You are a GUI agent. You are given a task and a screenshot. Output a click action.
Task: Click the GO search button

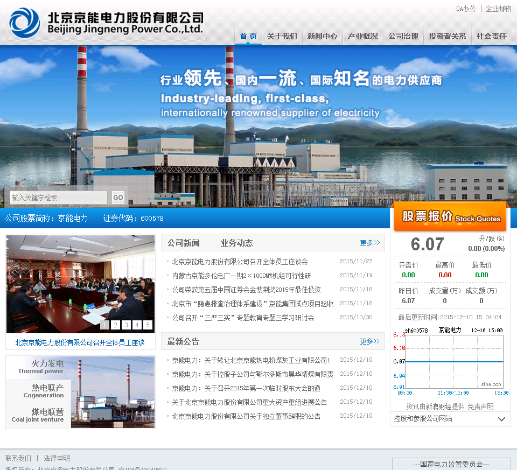point(118,198)
